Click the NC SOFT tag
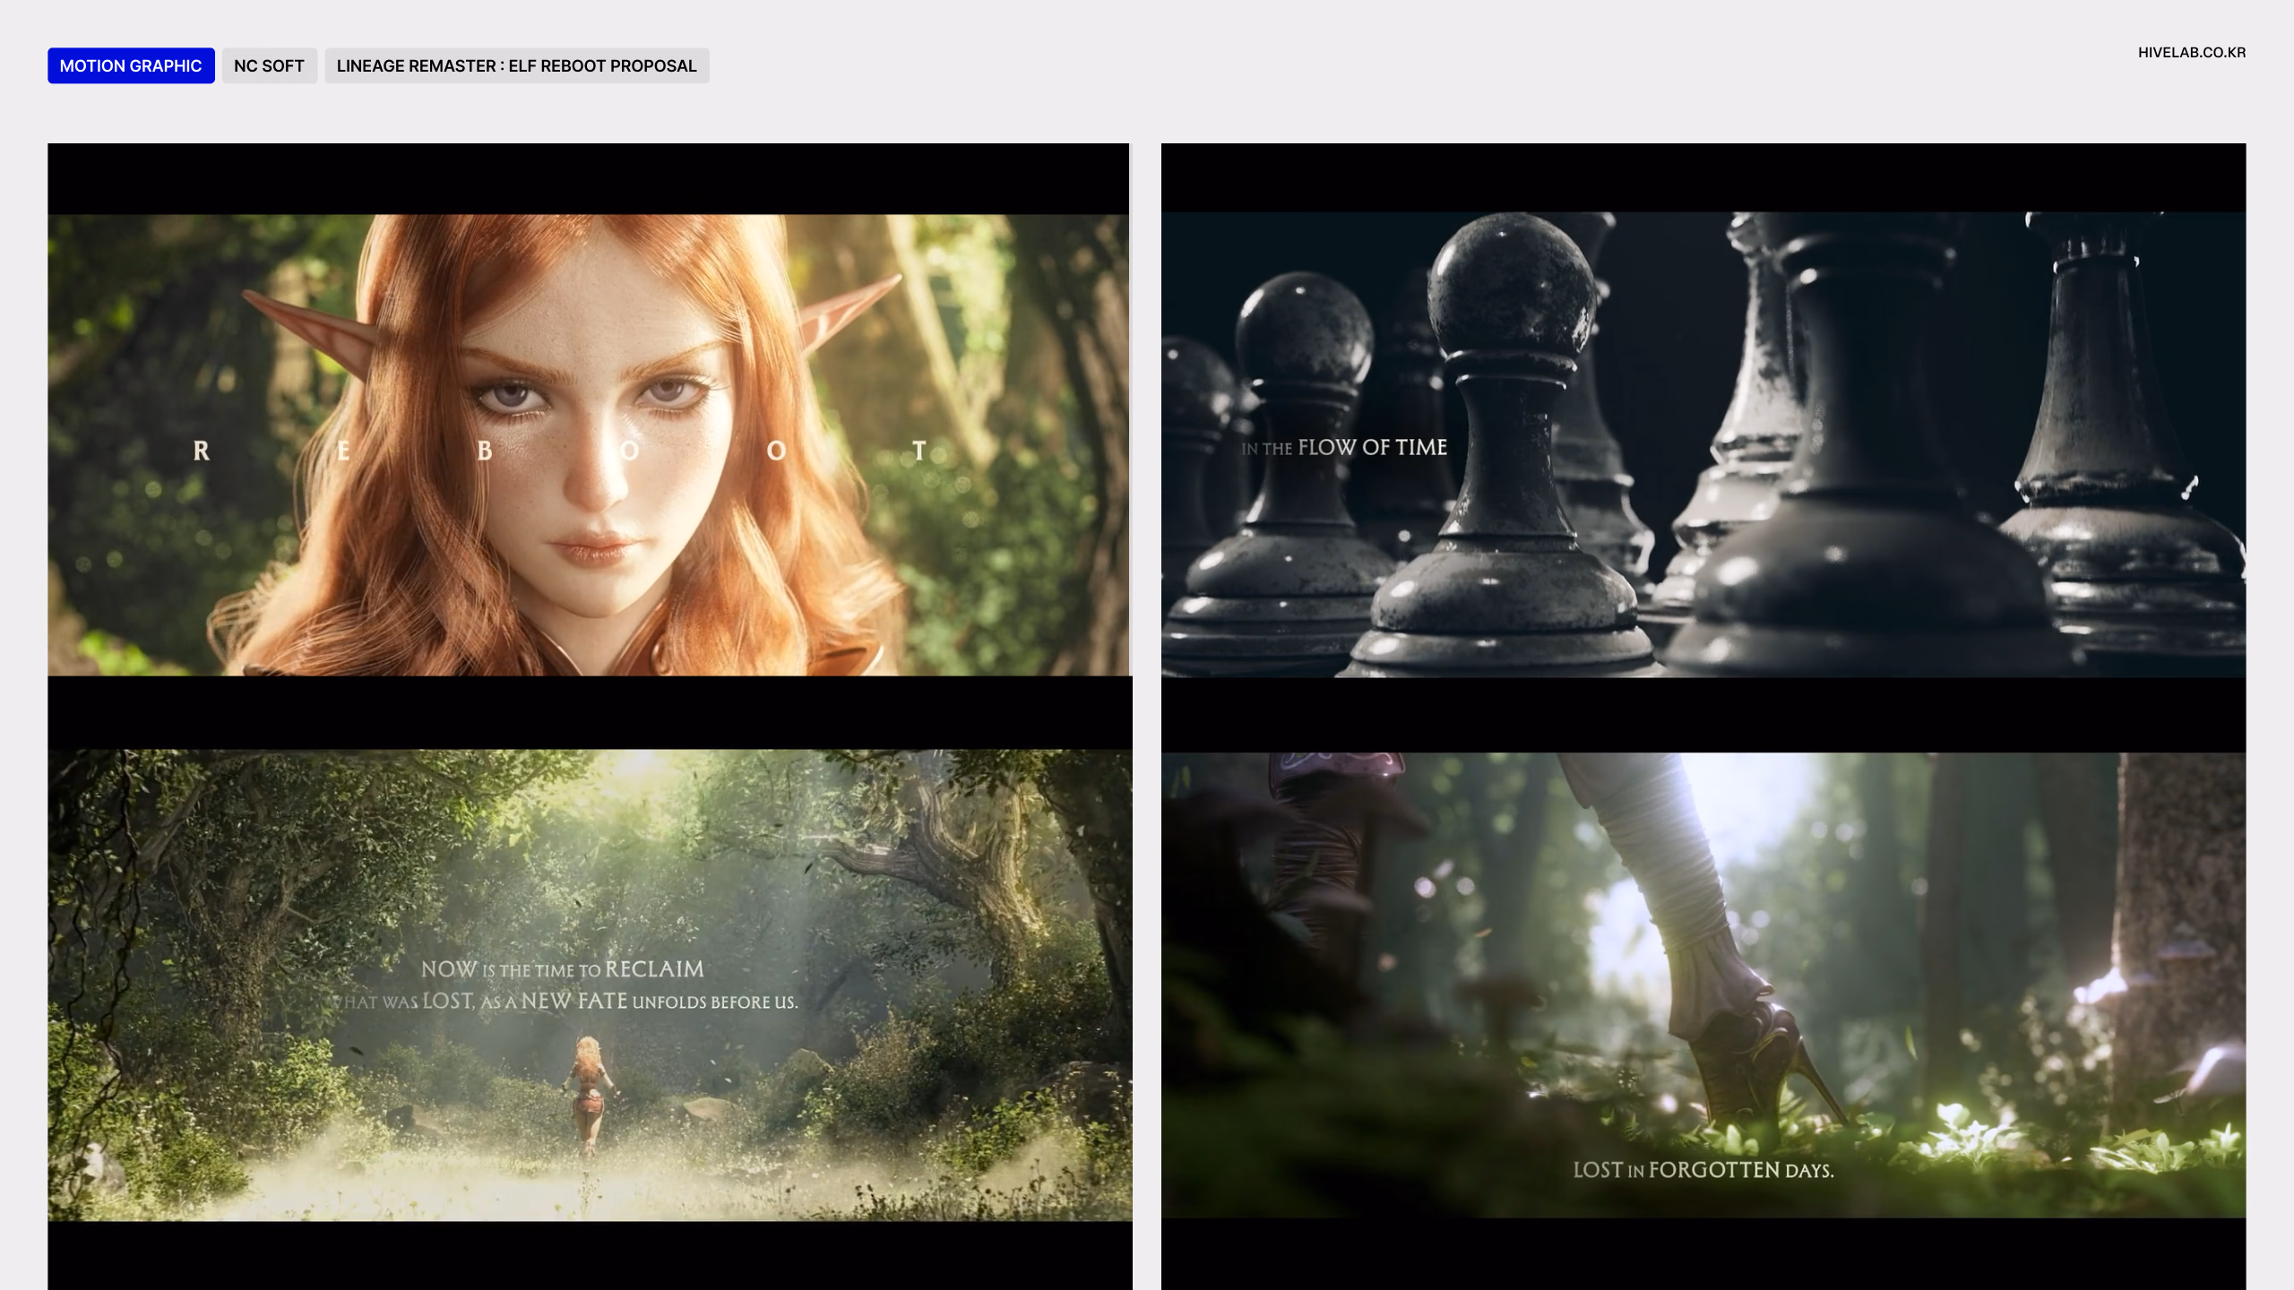The width and height of the screenshot is (2294, 1290). (x=269, y=65)
